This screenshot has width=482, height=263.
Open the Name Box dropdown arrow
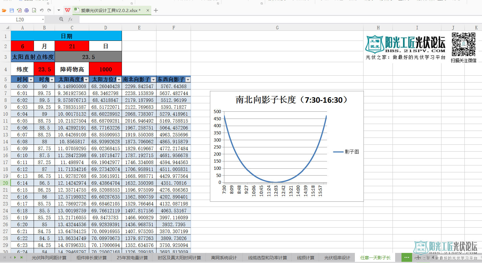pos(43,20)
